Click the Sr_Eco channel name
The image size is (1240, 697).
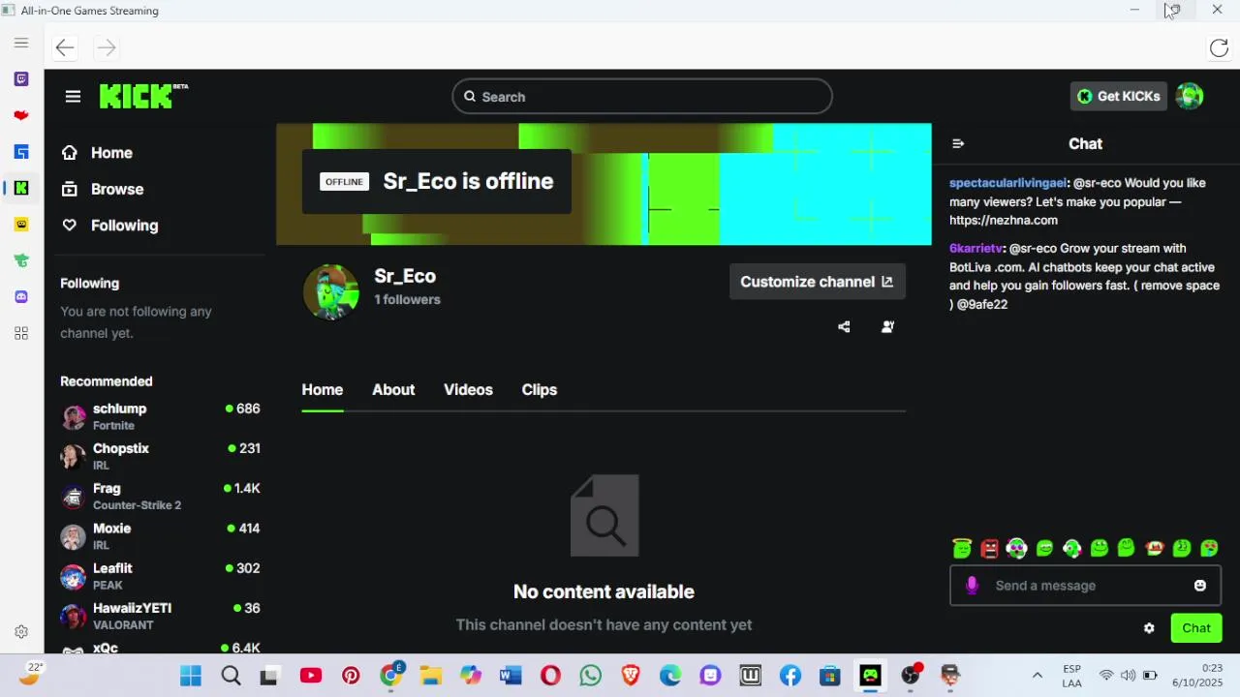[405, 276]
